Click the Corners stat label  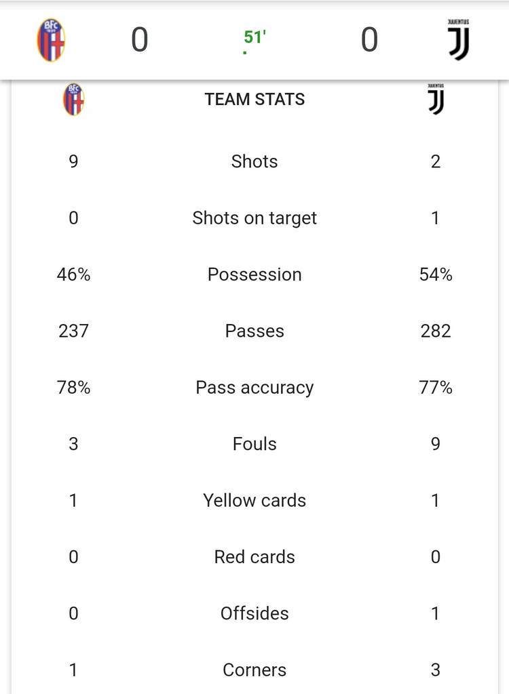(254, 670)
